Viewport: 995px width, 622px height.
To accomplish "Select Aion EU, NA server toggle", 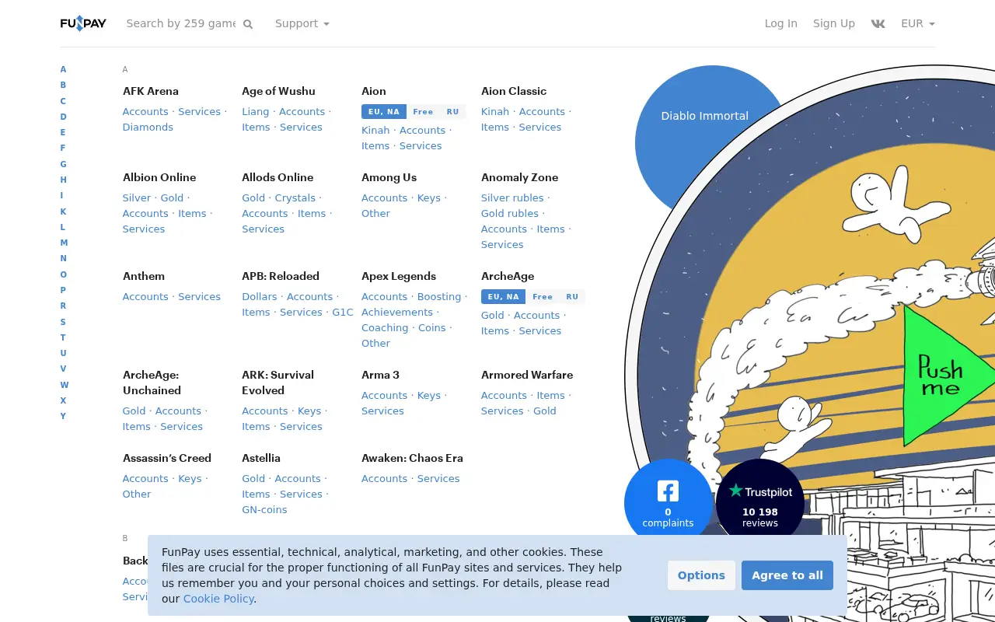I will pyautogui.click(x=384, y=112).
